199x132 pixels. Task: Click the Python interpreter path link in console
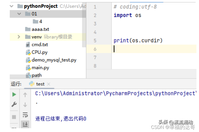116,93
